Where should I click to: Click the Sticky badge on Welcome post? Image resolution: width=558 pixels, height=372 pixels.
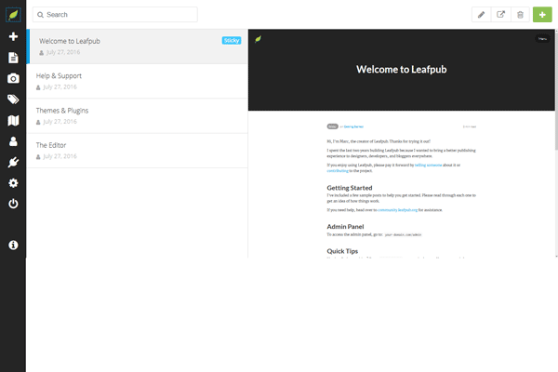(232, 41)
